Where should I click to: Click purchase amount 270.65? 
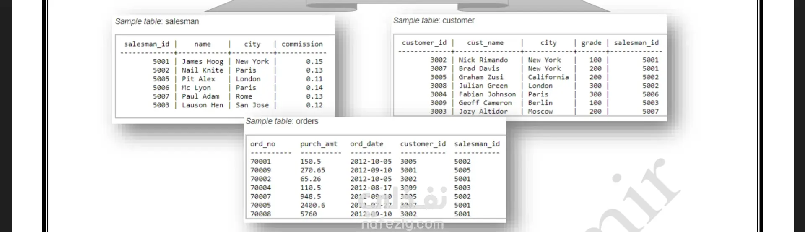pyautogui.click(x=312, y=170)
